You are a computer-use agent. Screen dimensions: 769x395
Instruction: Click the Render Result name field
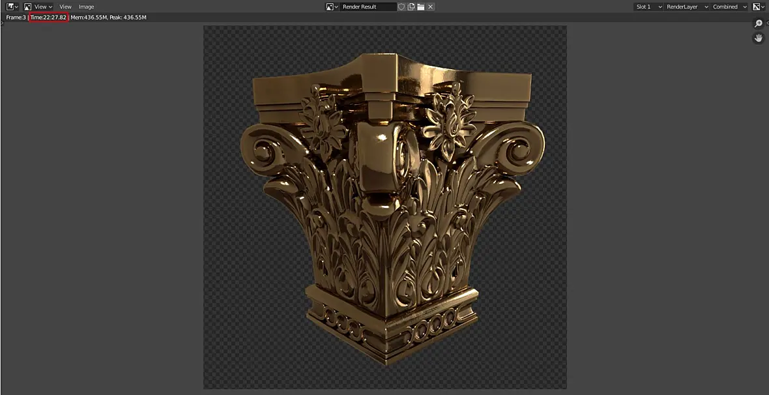368,7
